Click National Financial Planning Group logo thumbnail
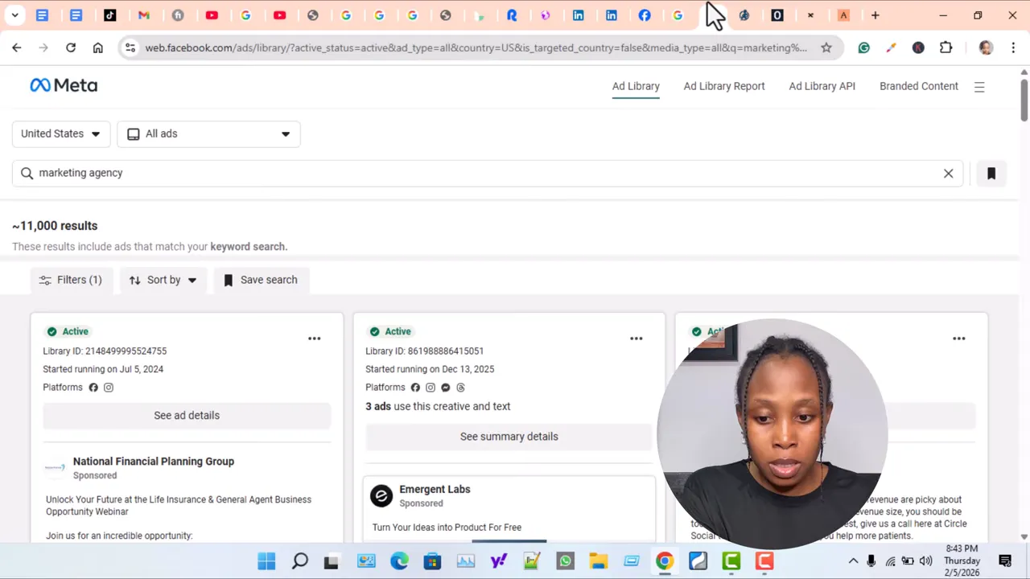Viewport: 1030px width, 579px height. (x=55, y=467)
